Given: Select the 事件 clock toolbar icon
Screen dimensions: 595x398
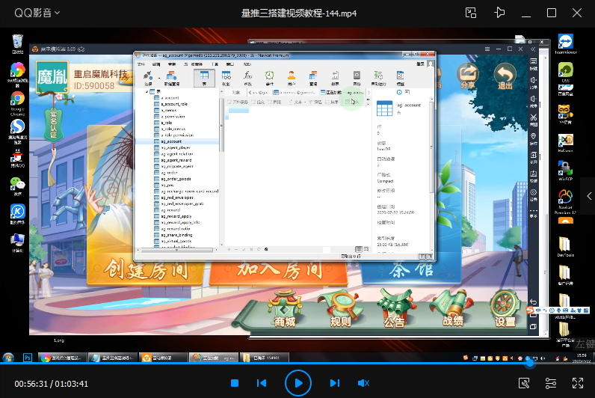Looking at the screenshot, I should tap(269, 78).
